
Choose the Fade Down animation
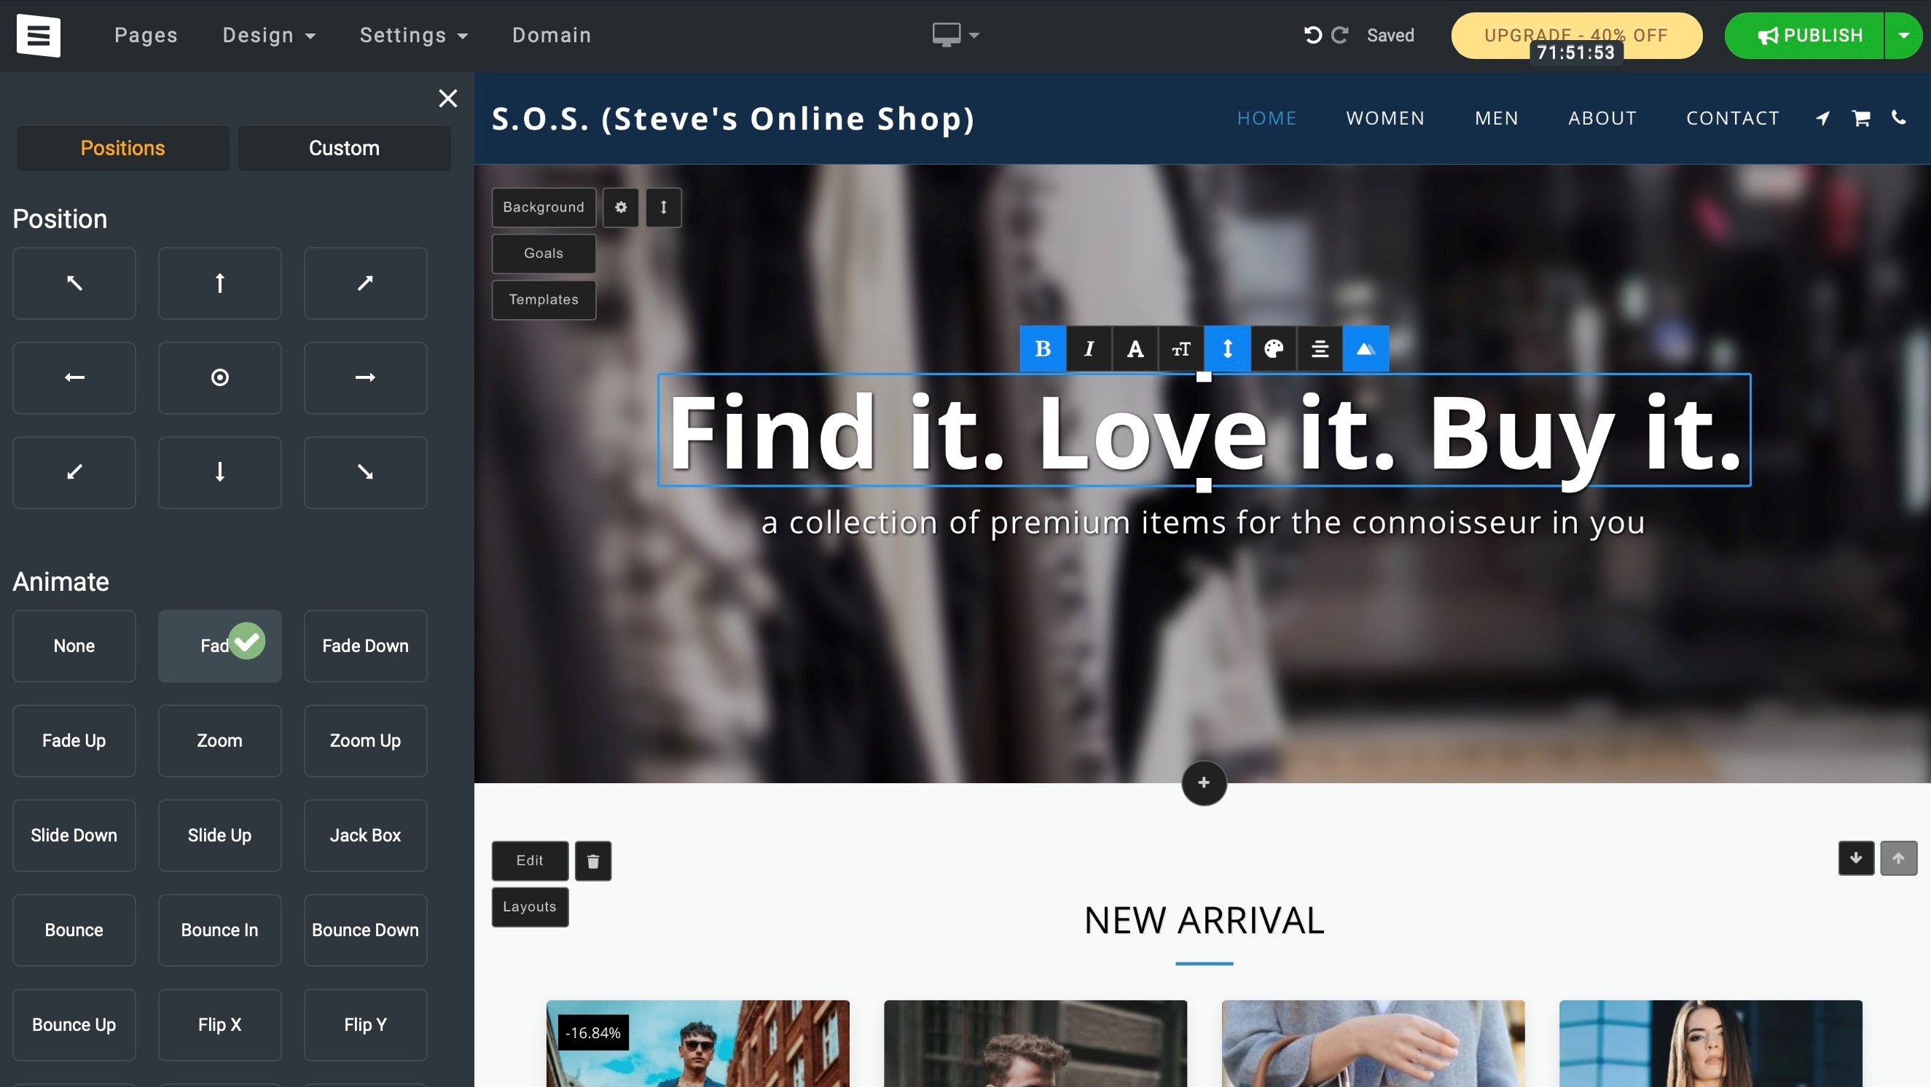click(365, 645)
